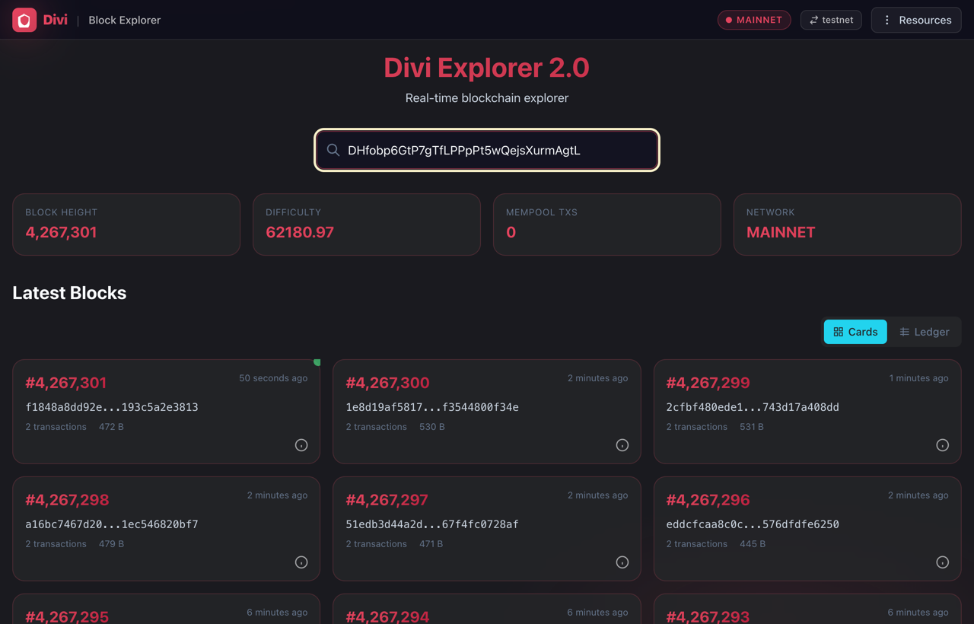Screen dimensions: 974x624
Task: Click the "Block Explorer" header text
Action: tap(125, 20)
